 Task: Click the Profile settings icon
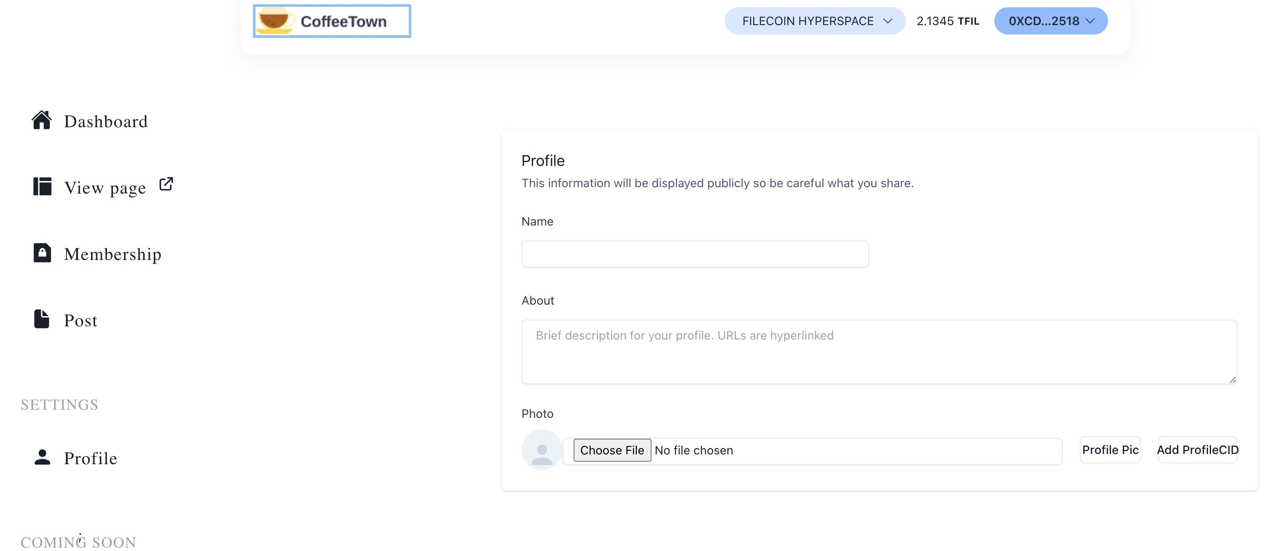point(41,456)
